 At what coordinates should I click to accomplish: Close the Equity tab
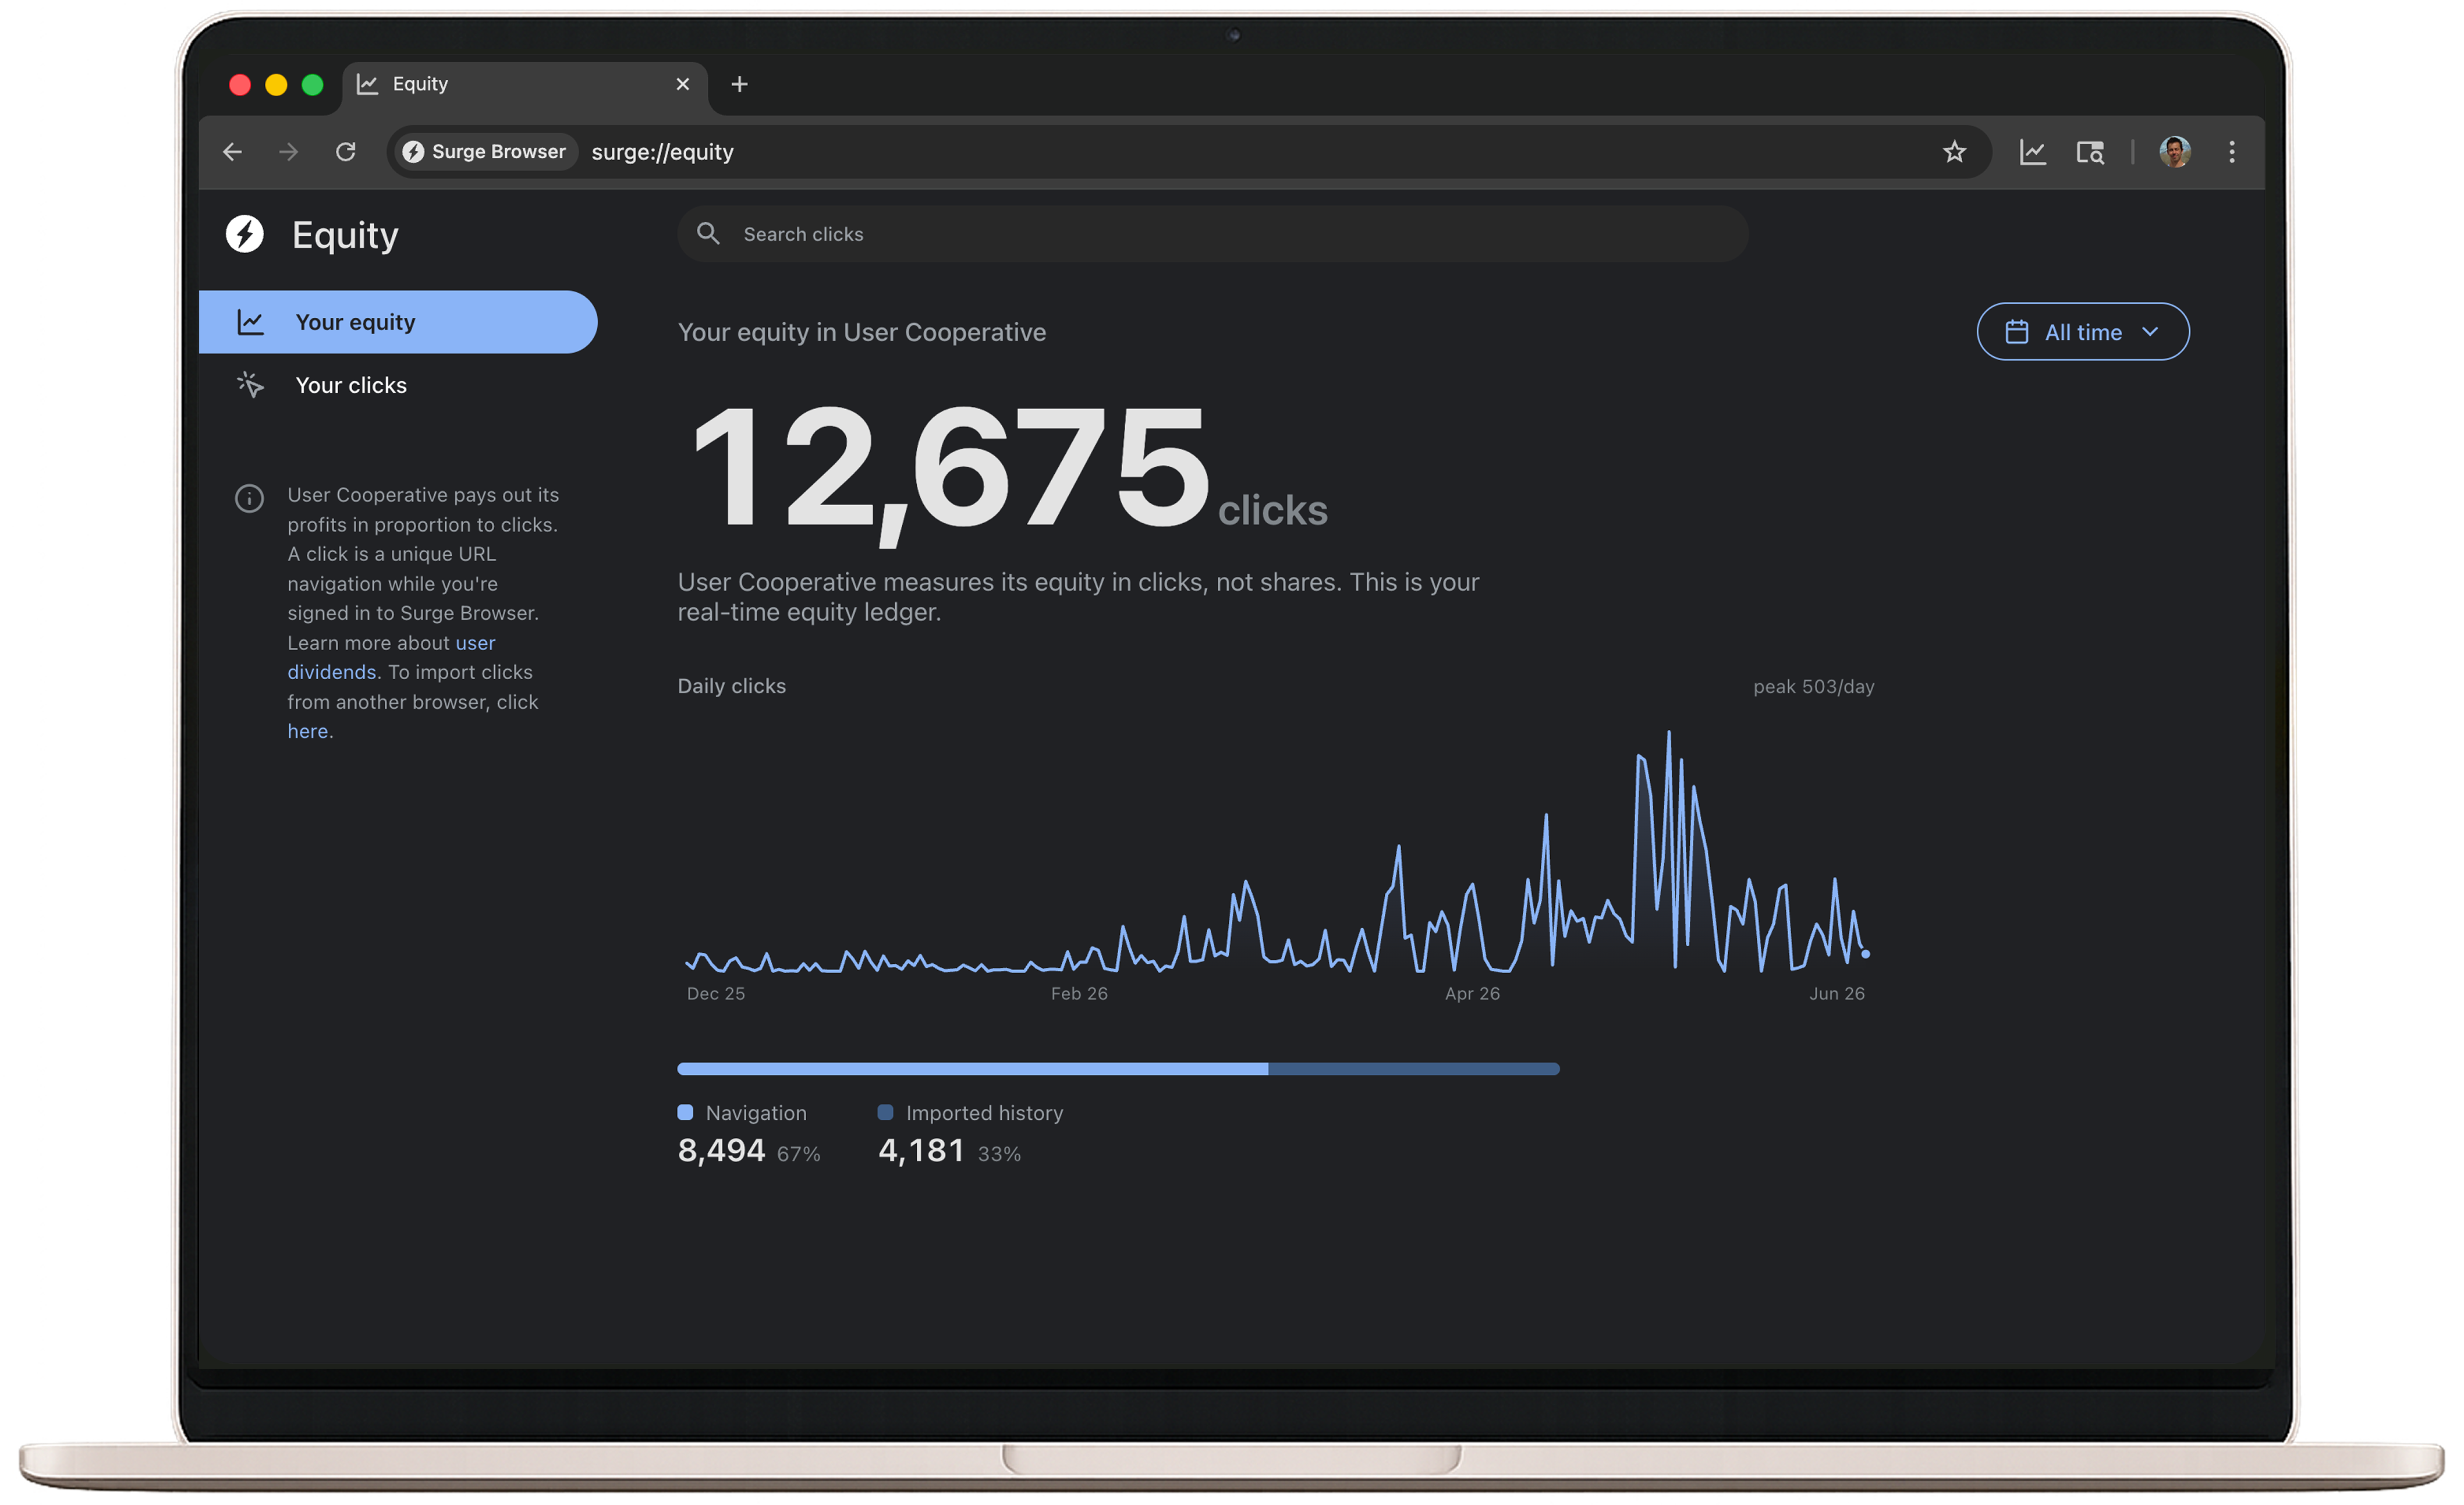[683, 84]
